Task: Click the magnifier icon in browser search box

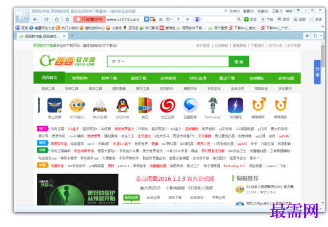Action: point(238,19)
